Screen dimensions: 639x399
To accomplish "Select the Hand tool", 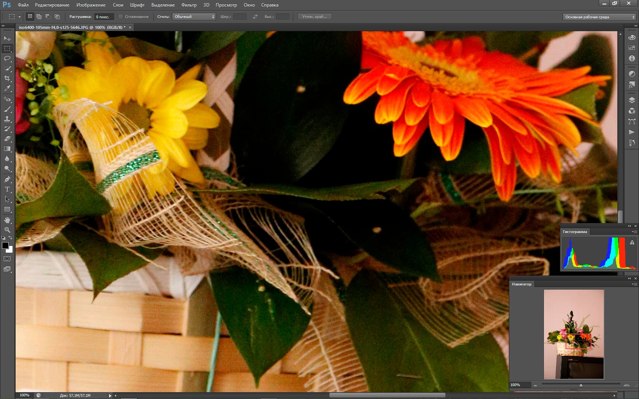I will point(7,220).
